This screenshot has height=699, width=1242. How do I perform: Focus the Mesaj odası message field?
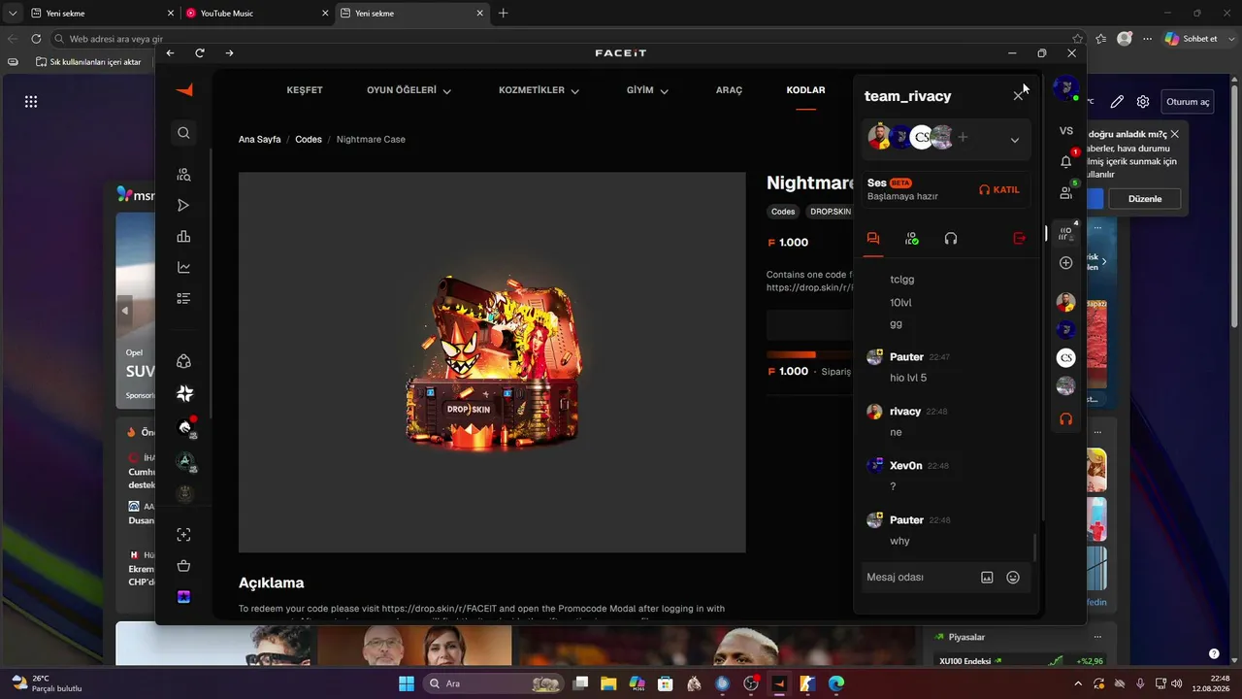point(918,577)
